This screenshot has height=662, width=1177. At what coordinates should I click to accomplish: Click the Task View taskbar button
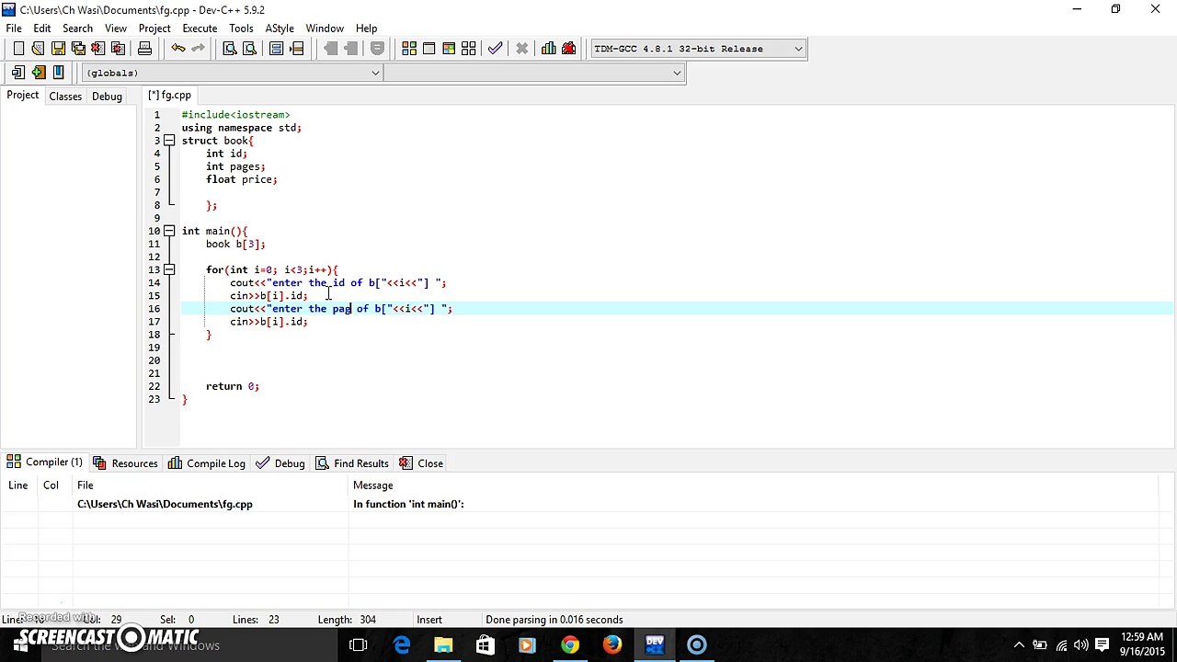click(359, 645)
